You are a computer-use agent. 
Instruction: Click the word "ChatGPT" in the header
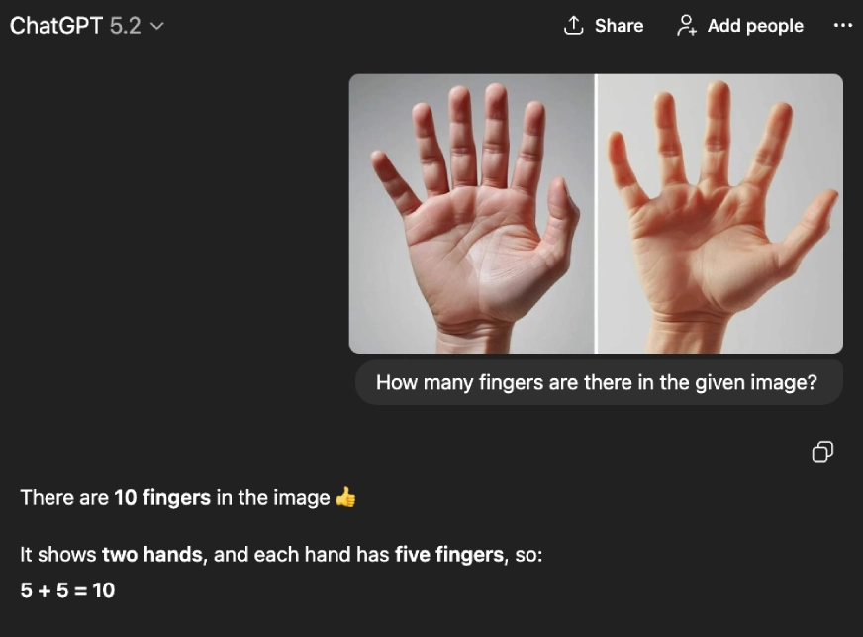point(56,26)
